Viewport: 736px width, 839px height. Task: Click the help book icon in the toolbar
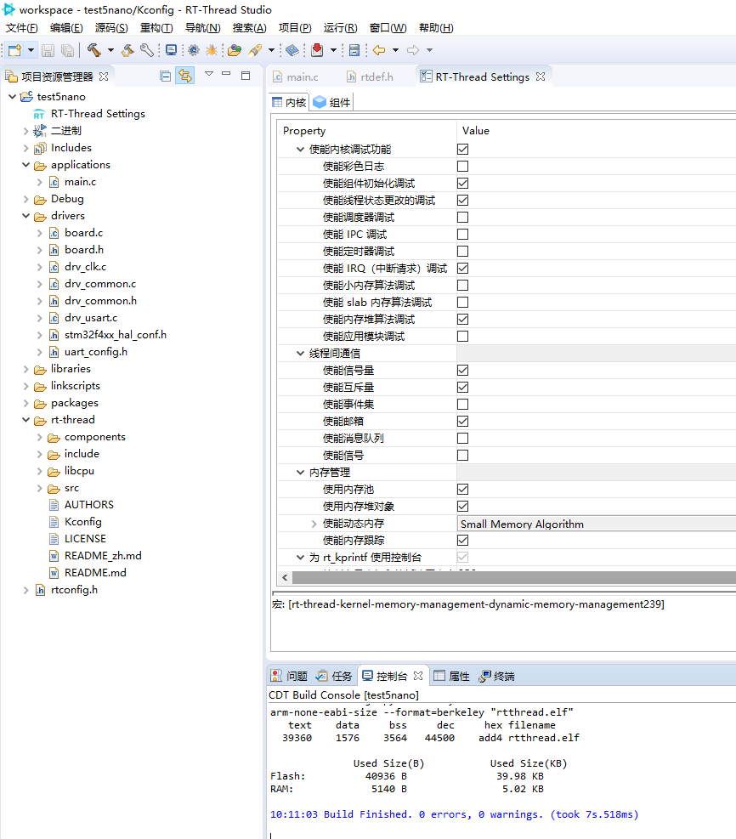click(293, 50)
